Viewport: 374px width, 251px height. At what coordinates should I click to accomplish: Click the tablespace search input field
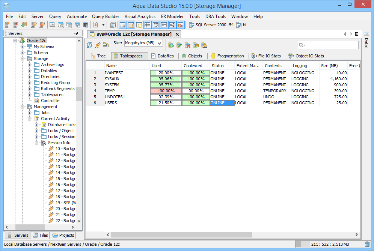point(328,45)
